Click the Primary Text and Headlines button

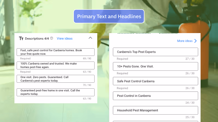point(109,16)
